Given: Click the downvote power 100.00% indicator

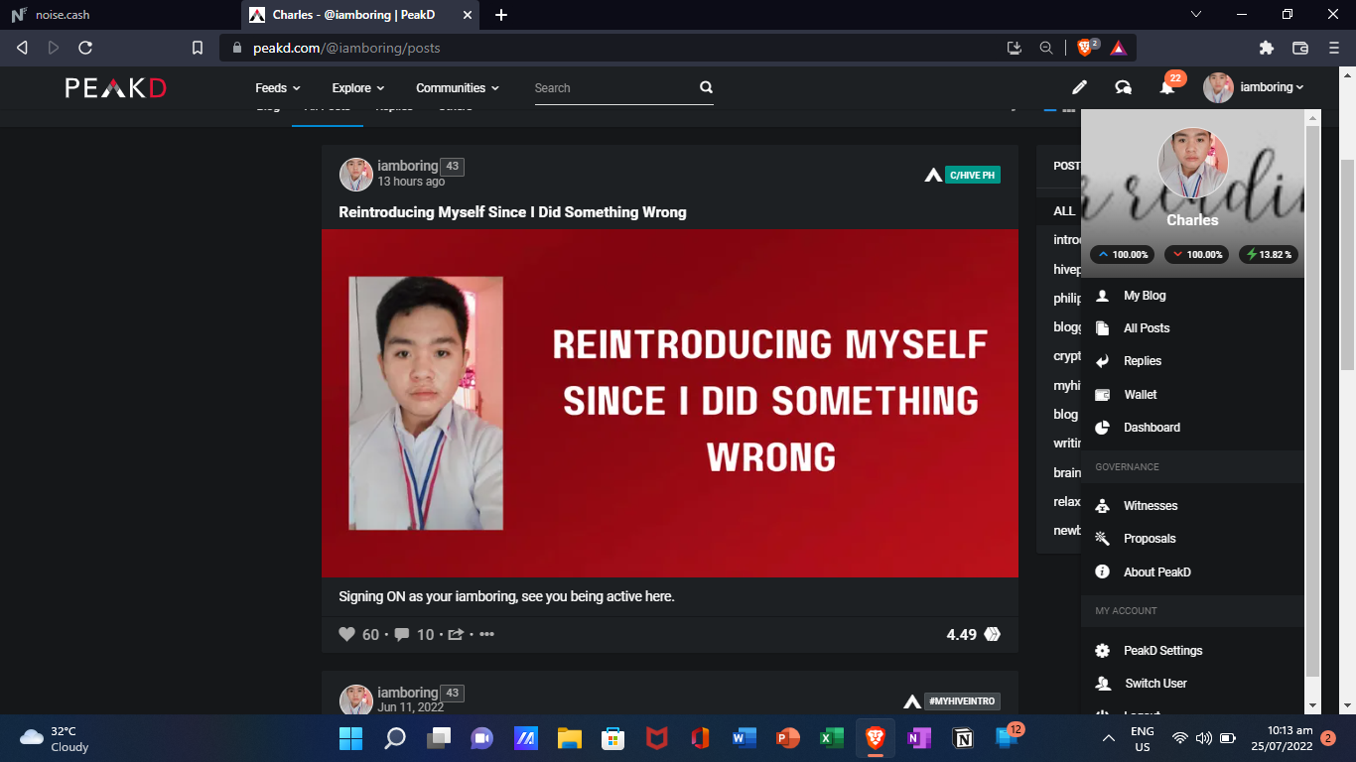Looking at the screenshot, I should (x=1197, y=255).
